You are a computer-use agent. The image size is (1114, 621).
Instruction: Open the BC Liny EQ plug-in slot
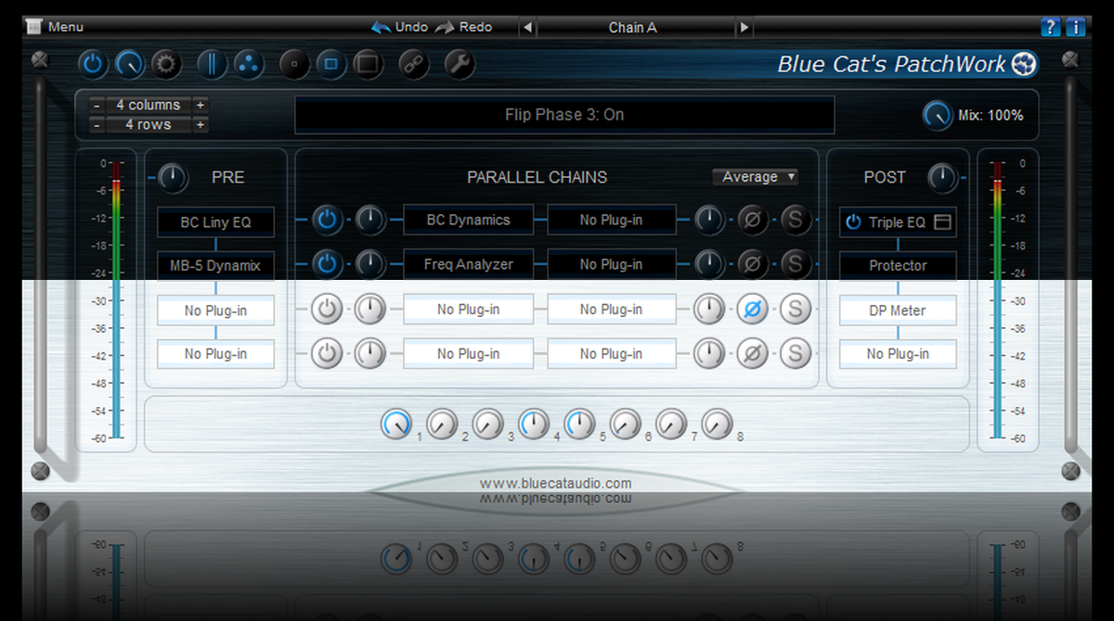tap(215, 222)
